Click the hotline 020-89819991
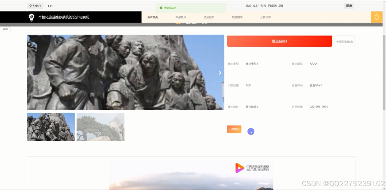386x190 pixels. pyautogui.click(x=319, y=107)
